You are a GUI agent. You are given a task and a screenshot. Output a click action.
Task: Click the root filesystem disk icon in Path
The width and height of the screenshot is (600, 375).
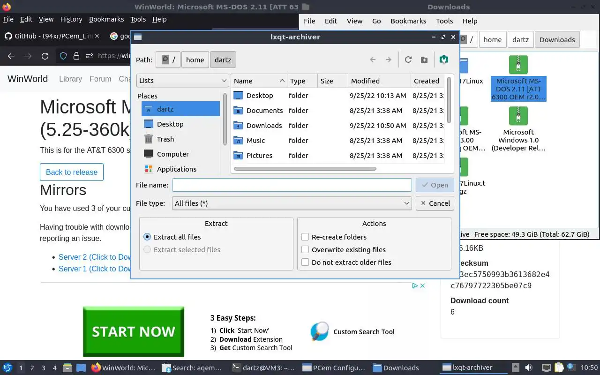point(165,60)
